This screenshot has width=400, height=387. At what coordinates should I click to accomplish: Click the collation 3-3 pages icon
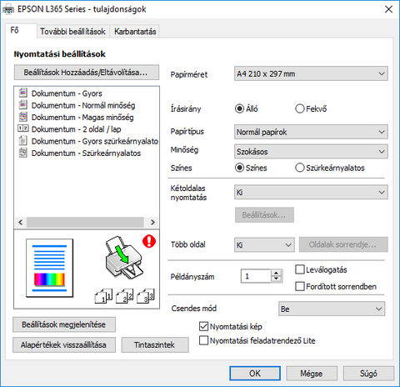(x=146, y=296)
